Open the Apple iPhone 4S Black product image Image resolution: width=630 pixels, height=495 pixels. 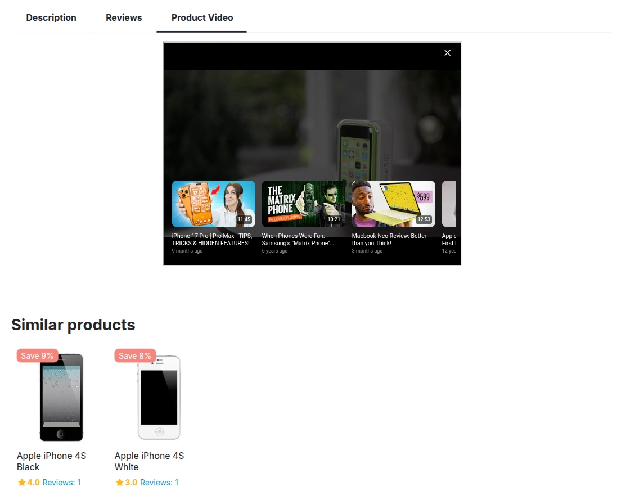pos(61,397)
